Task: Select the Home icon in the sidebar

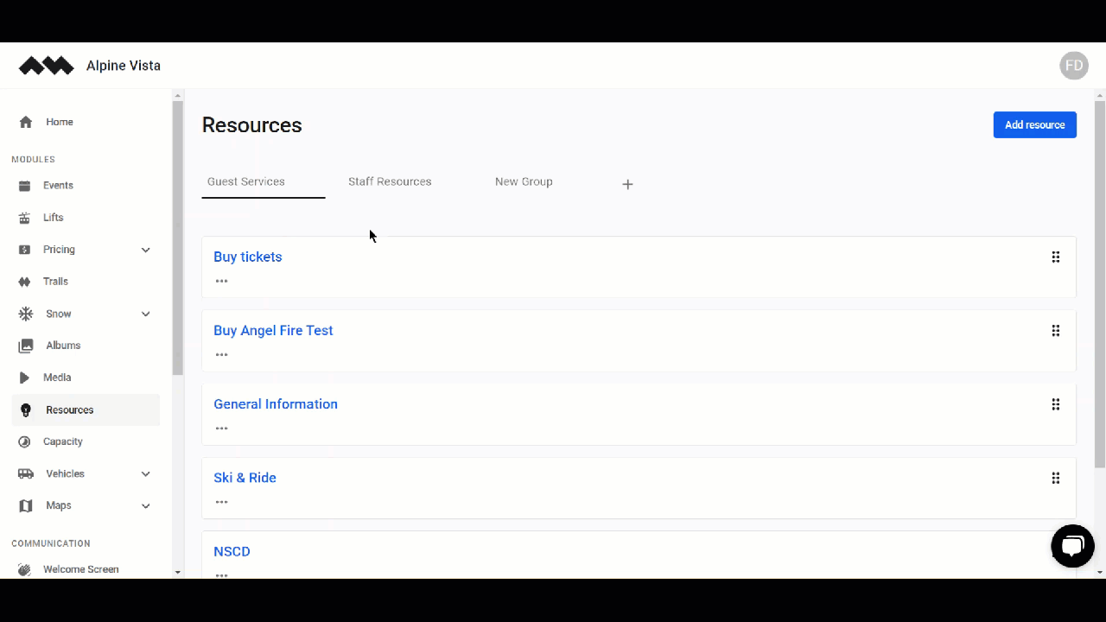Action: pos(25,122)
